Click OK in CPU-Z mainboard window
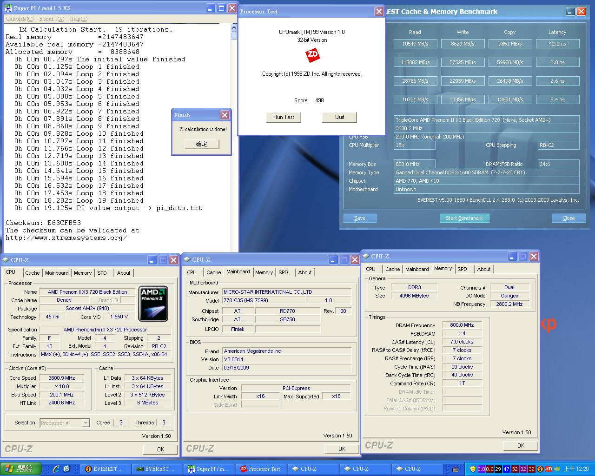This screenshot has width=595, height=476. pyautogui.click(x=342, y=449)
